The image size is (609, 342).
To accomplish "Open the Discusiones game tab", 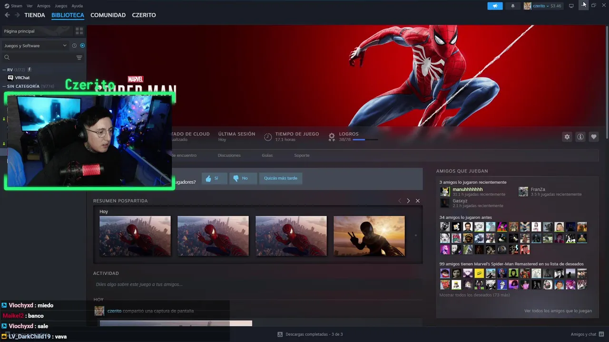I will pyautogui.click(x=229, y=155).
